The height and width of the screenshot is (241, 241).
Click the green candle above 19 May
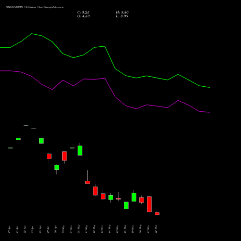pos(134,197)
